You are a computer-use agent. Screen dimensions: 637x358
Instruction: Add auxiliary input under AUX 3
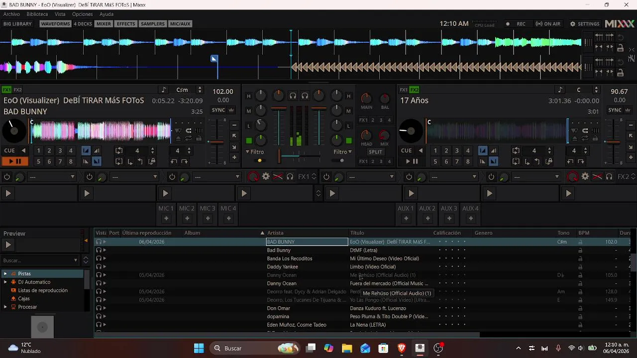tap(449, 218)
